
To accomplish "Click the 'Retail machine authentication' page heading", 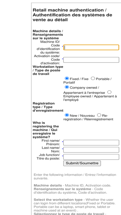I will (72, 15).
